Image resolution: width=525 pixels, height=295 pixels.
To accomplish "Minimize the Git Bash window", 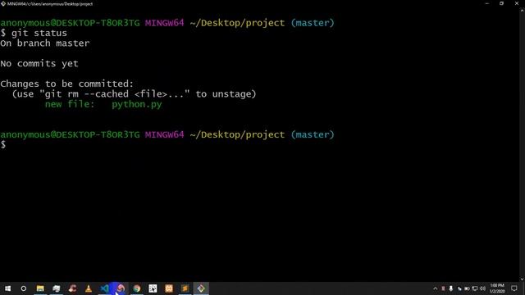I will tap(486, 3).
